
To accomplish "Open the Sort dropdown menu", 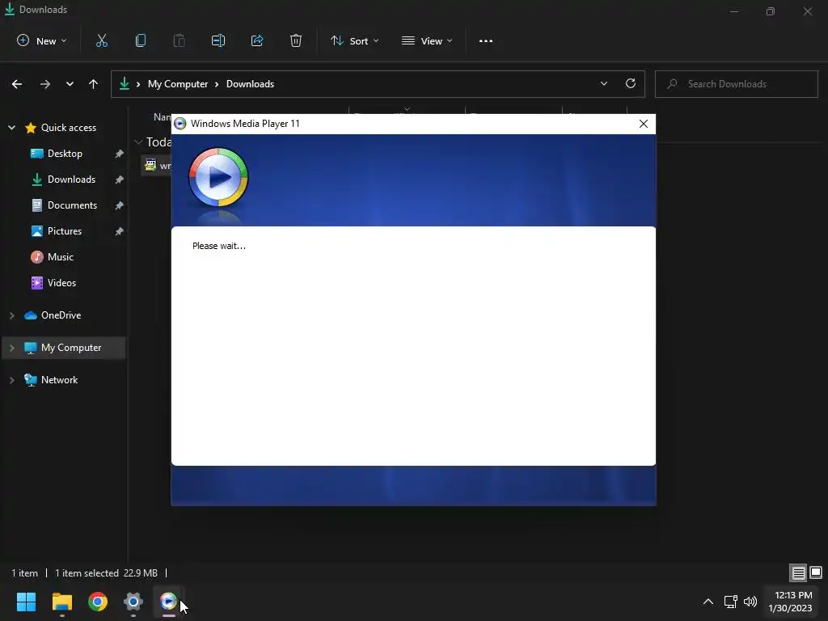I will [x=354, y=40].
